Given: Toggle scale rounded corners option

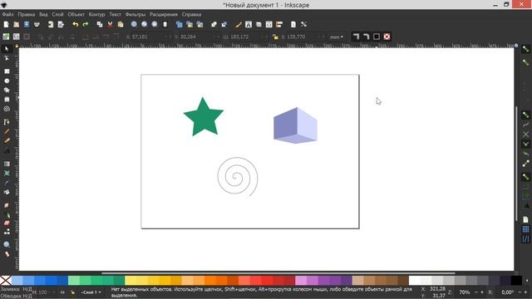Looking at the screenshot, I should pyautogui.click(x=366, y=37).
